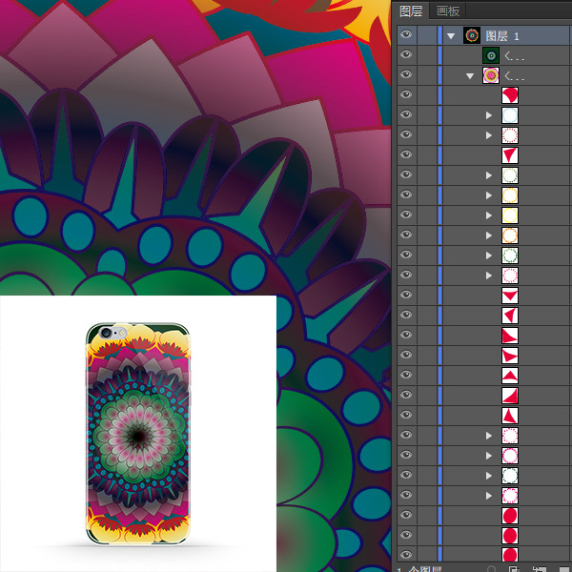
Task: Hide 图层 1 with its eye icon
Action: 406,35
